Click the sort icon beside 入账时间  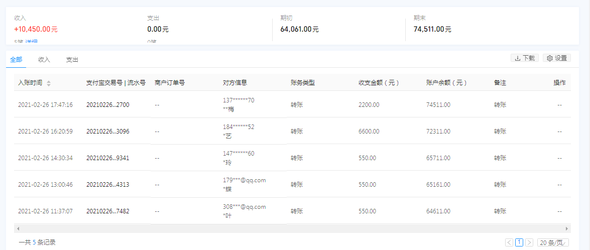pyautogui.click(x=49, y=83)
